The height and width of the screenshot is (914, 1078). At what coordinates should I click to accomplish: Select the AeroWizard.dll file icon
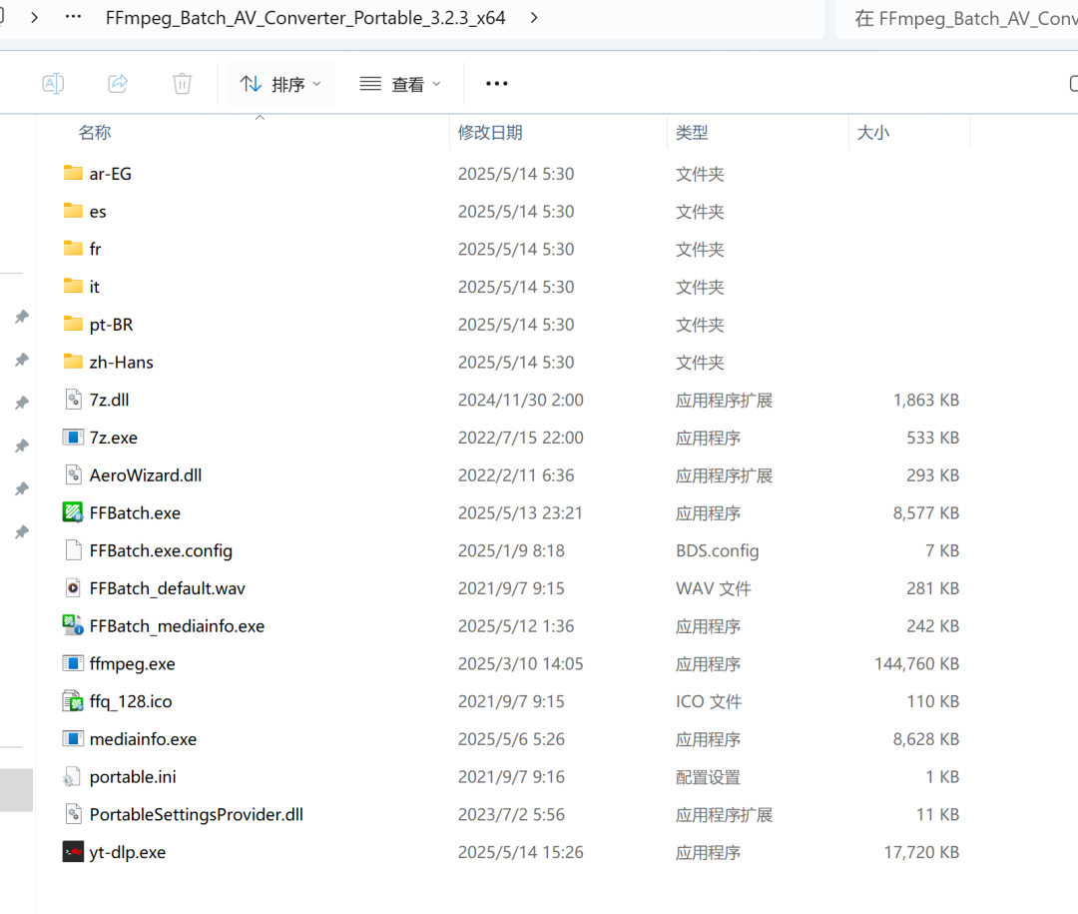73,474
